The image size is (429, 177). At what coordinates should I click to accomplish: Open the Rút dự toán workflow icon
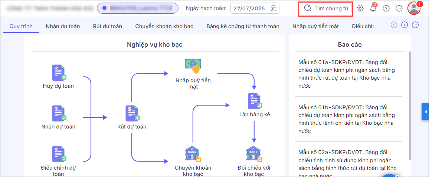pyautogui.click(x=133, y=114)
